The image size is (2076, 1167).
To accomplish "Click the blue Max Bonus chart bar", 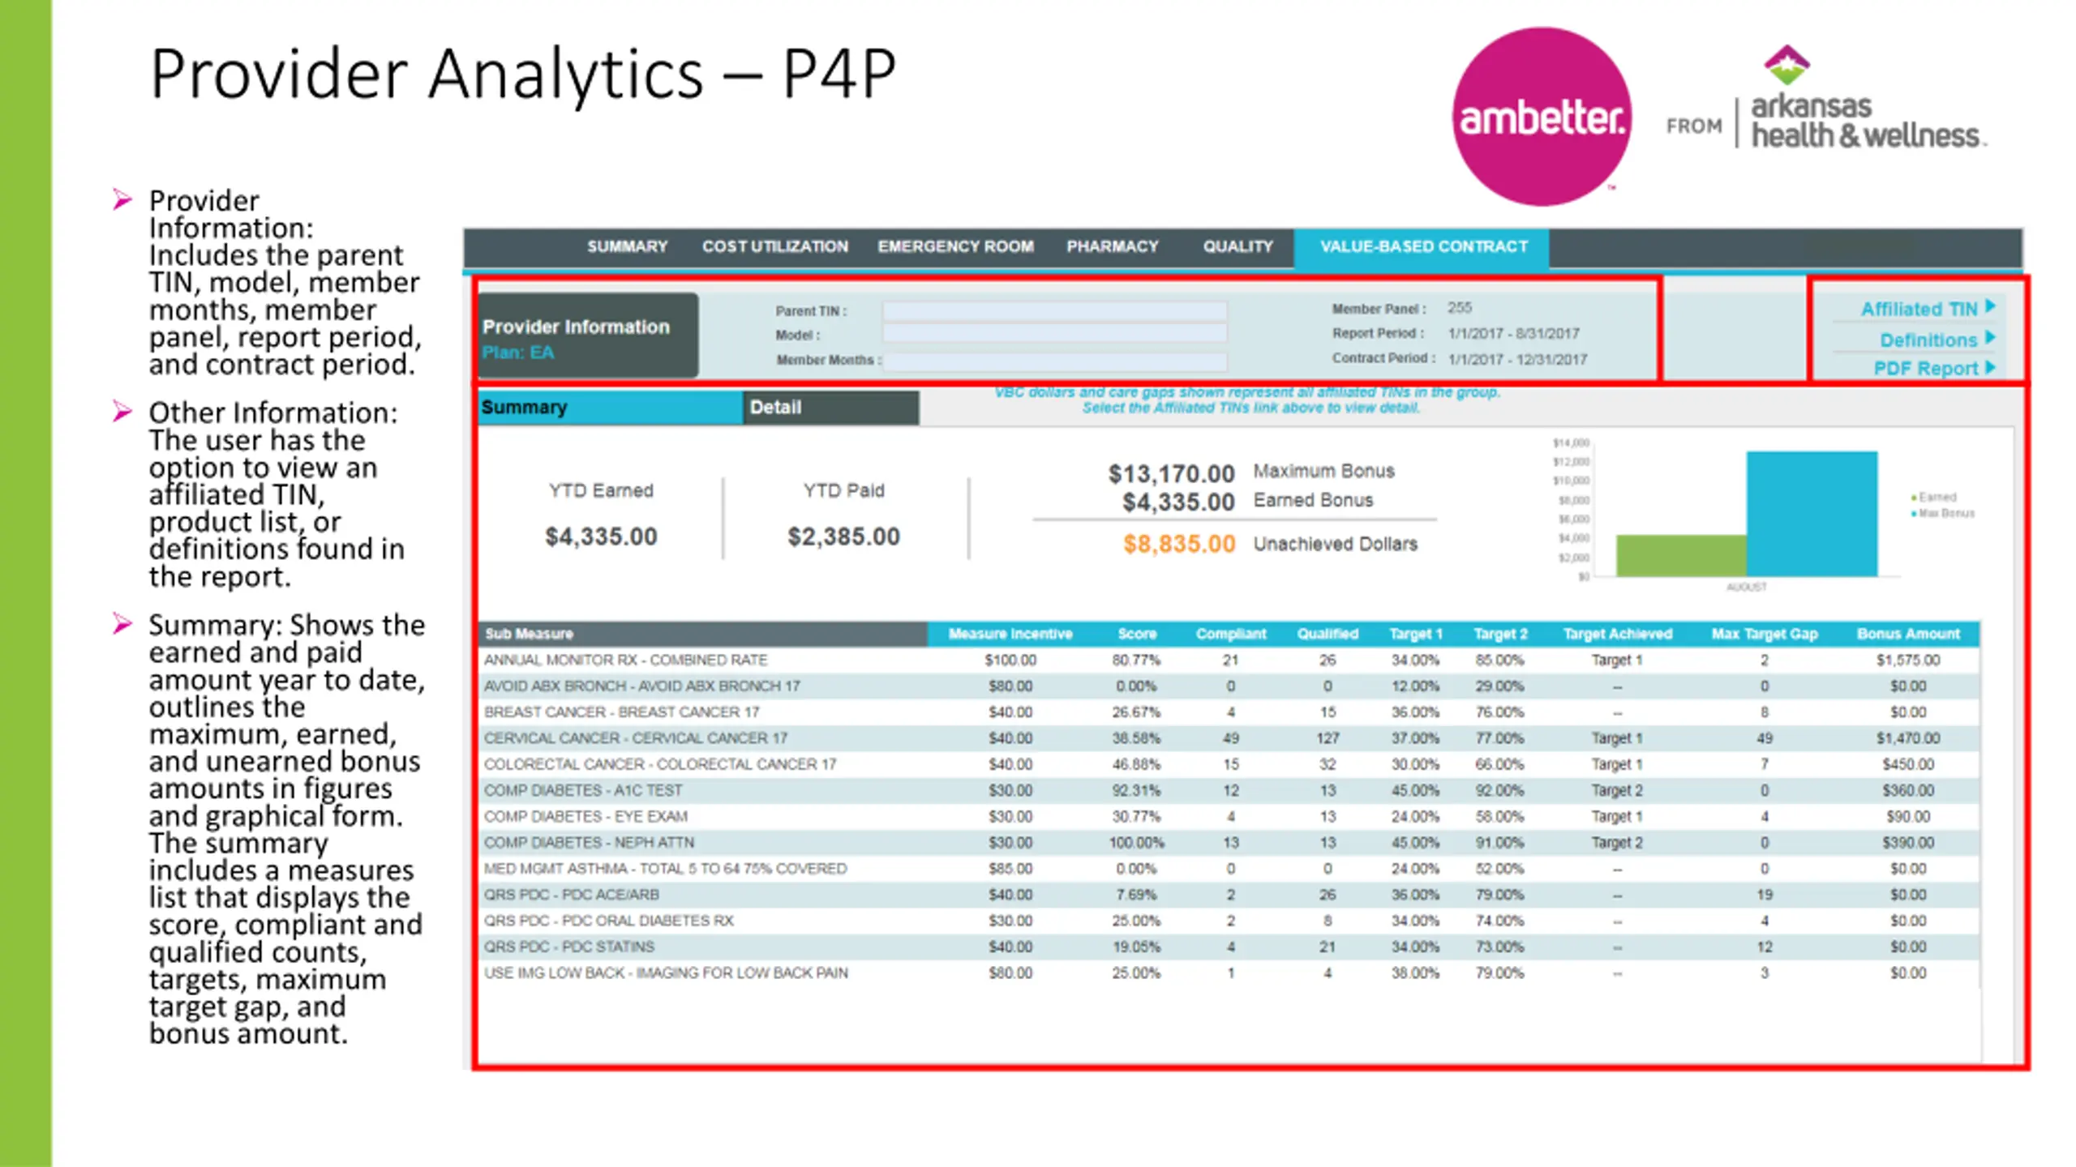I will pyautogui.click(x=1812, y=514).
